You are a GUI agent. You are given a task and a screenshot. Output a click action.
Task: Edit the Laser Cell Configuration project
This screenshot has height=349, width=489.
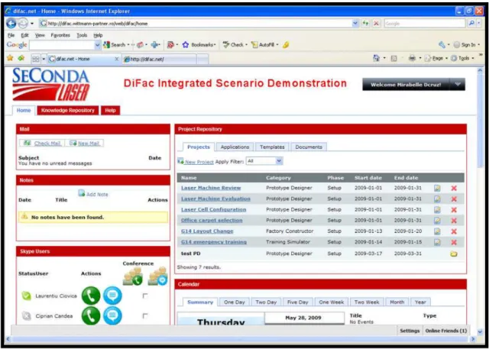point(438,210)
